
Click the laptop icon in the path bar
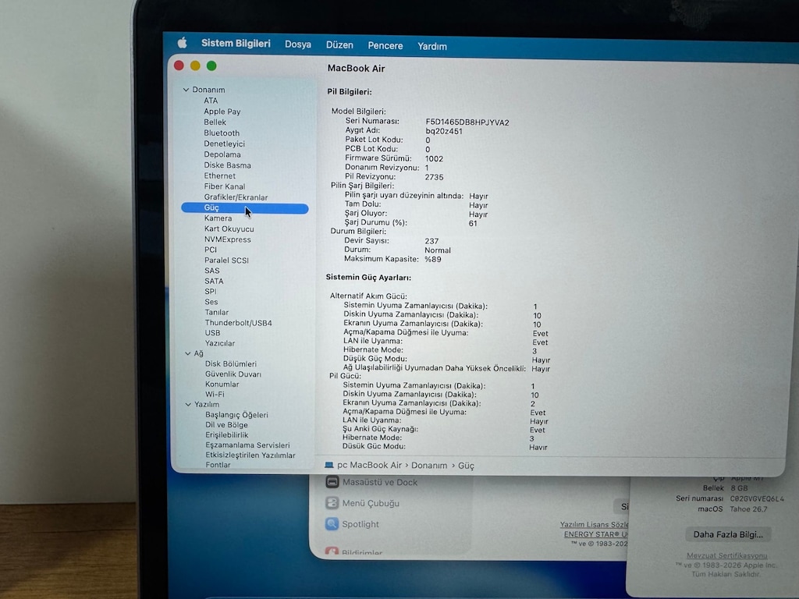329,465
